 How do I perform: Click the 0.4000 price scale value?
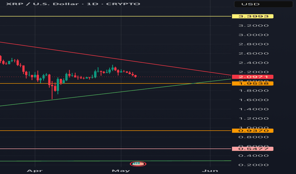pyautogui.click(x=253, y=156)
